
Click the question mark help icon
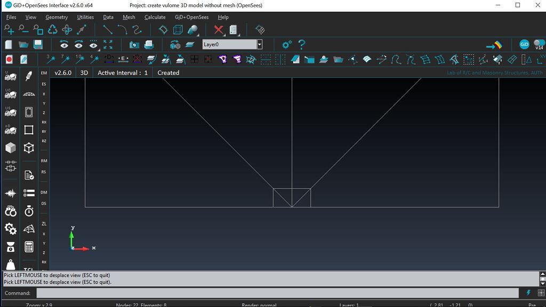coord(302,45)
